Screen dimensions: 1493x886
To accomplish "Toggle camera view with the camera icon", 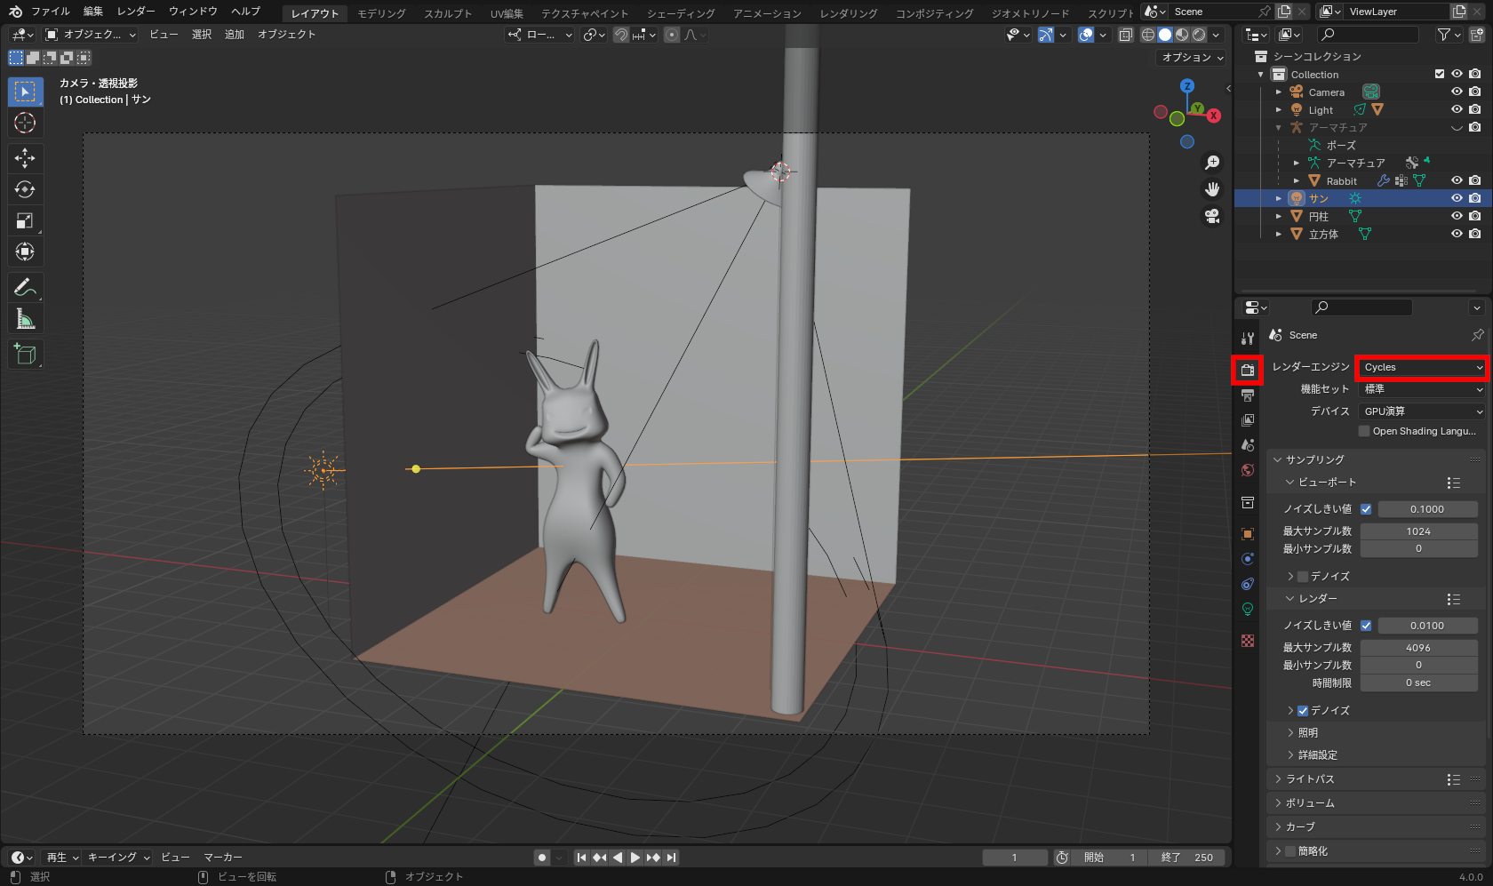I will point(1212,216).
